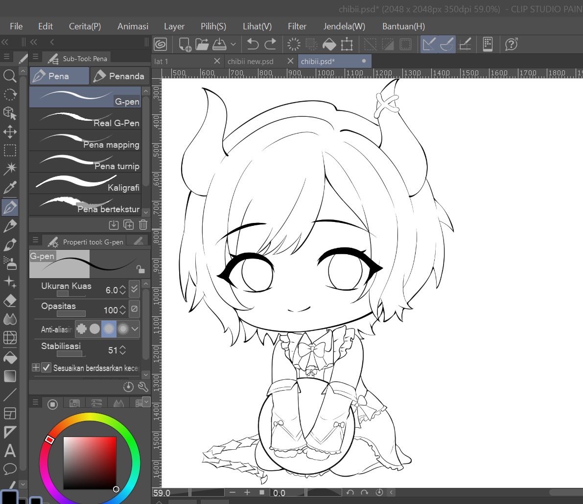Choose the Real G-Pen brush

click(85, 119)
